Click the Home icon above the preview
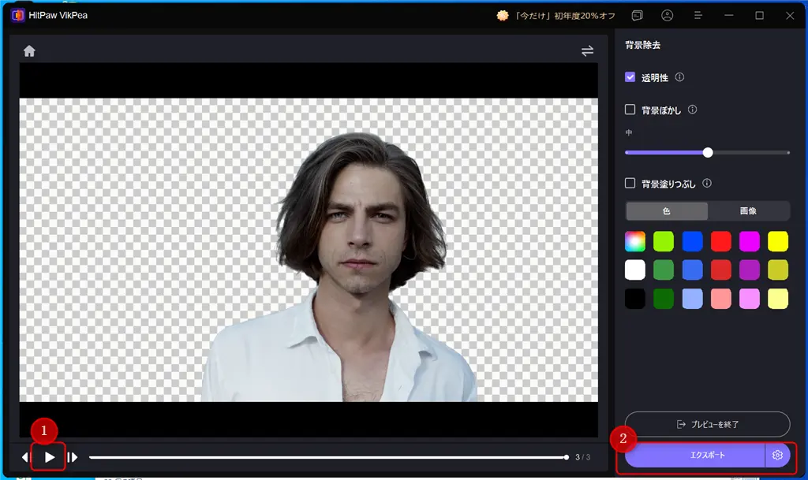 (x=29, y=51)
